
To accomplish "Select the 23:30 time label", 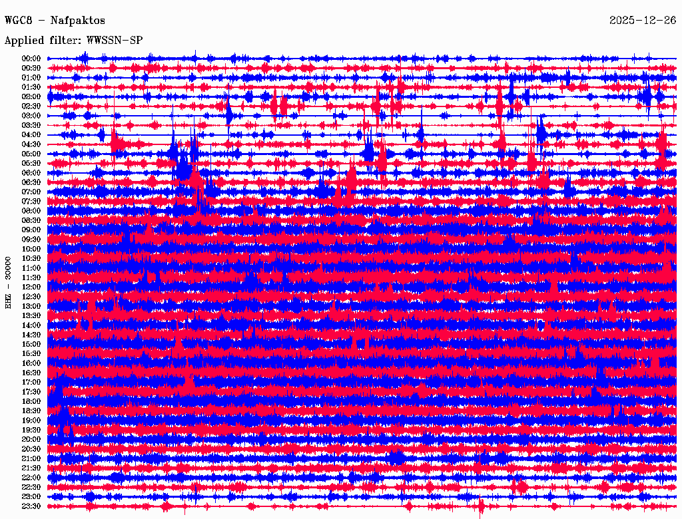I will tap(31, 506).
